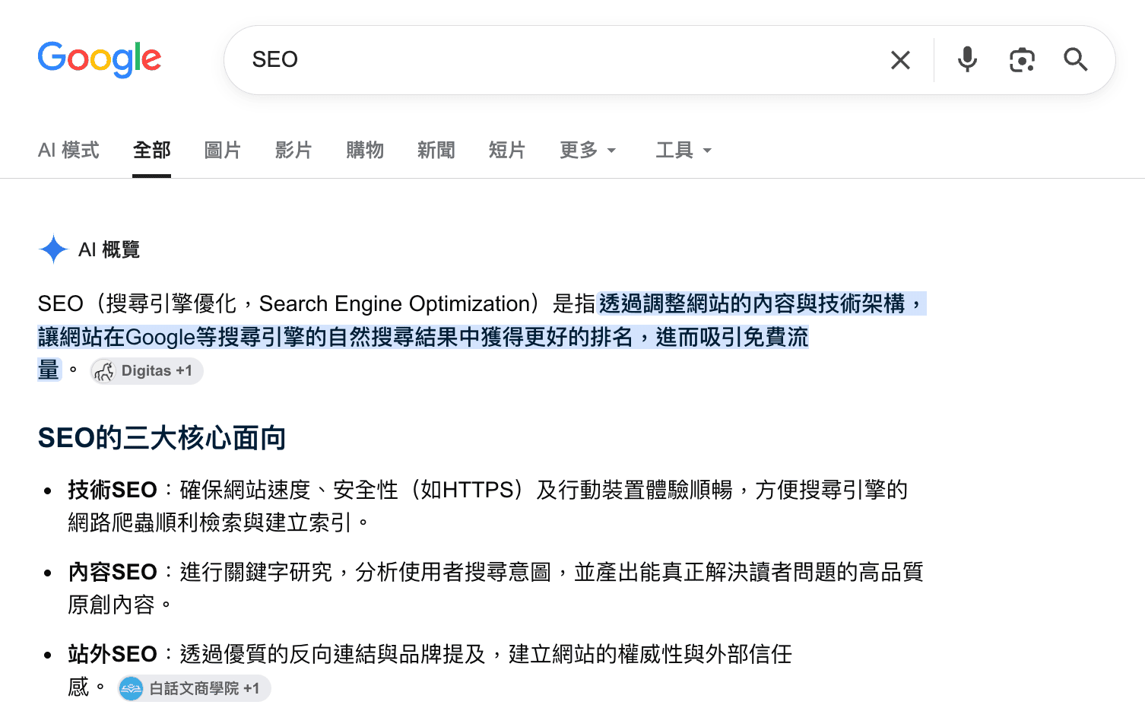Image resolution: width=1145 pixels, height=727 pixels.
Task: Click the bold 技術SEO bullet term
Action: pos(113,490)
